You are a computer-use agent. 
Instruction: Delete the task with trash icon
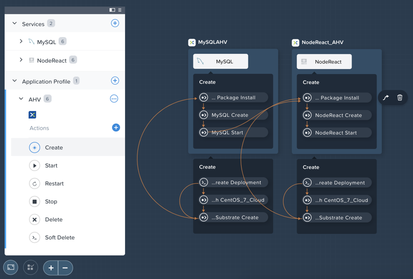399,97
